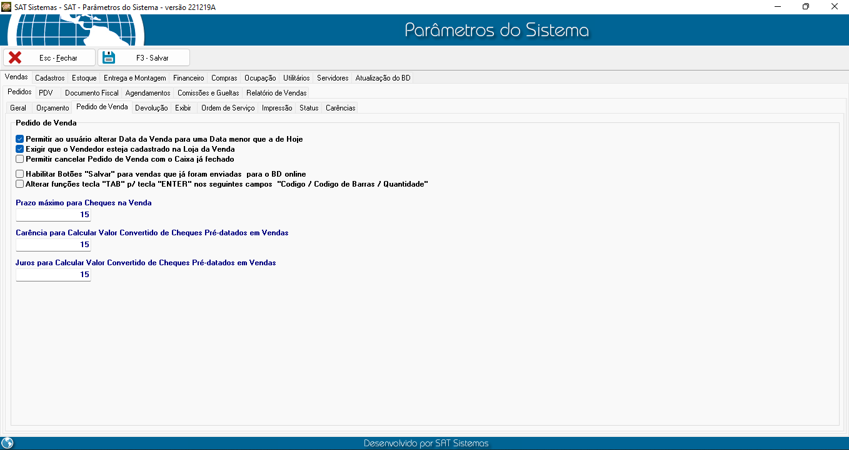This screenshot has height=450, width=849.
Task: Click the Esc - Fechar button
Action: point(49,57)
